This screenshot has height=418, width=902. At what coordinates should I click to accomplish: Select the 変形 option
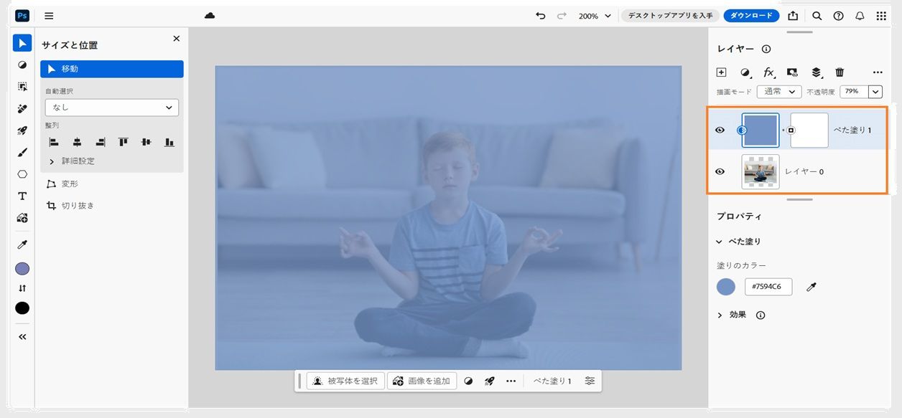click(x=62, y=184)
